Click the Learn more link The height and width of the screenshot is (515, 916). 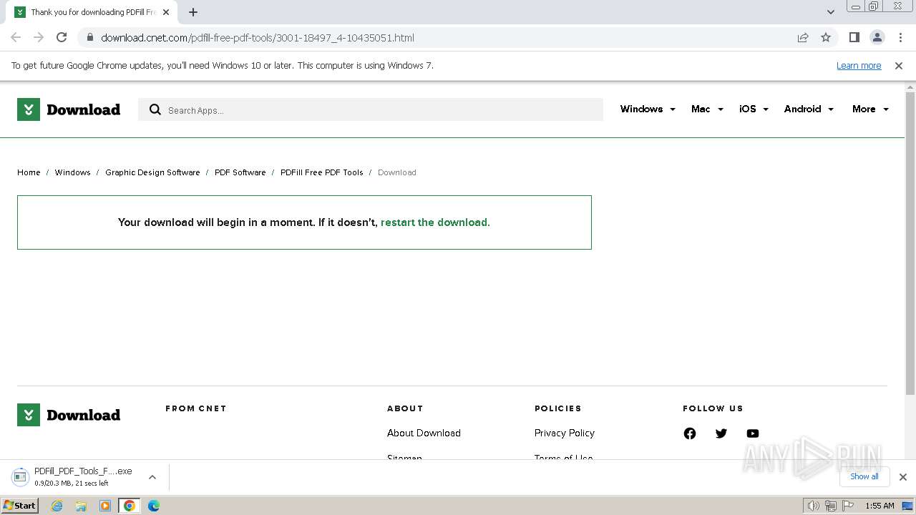tap(859, 65)
